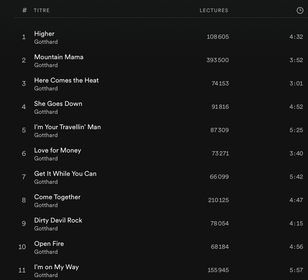308x280 pixels.
Task: Select the Open Fire track
Action: tap(49, 244)
